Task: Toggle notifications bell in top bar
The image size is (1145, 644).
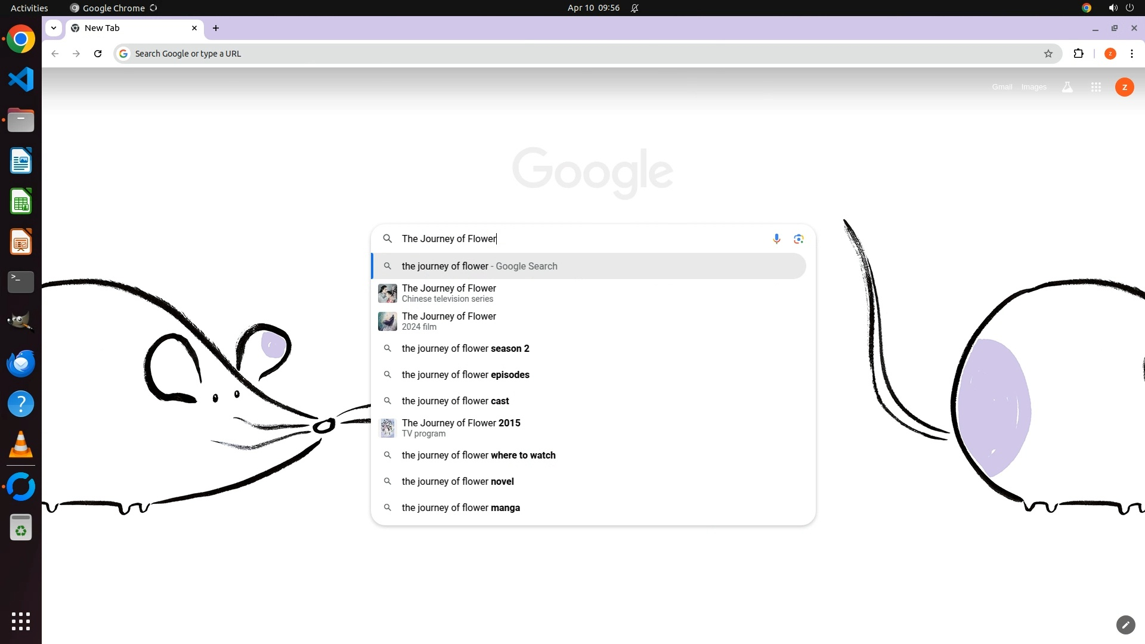Action: click(x=635, y=8)
